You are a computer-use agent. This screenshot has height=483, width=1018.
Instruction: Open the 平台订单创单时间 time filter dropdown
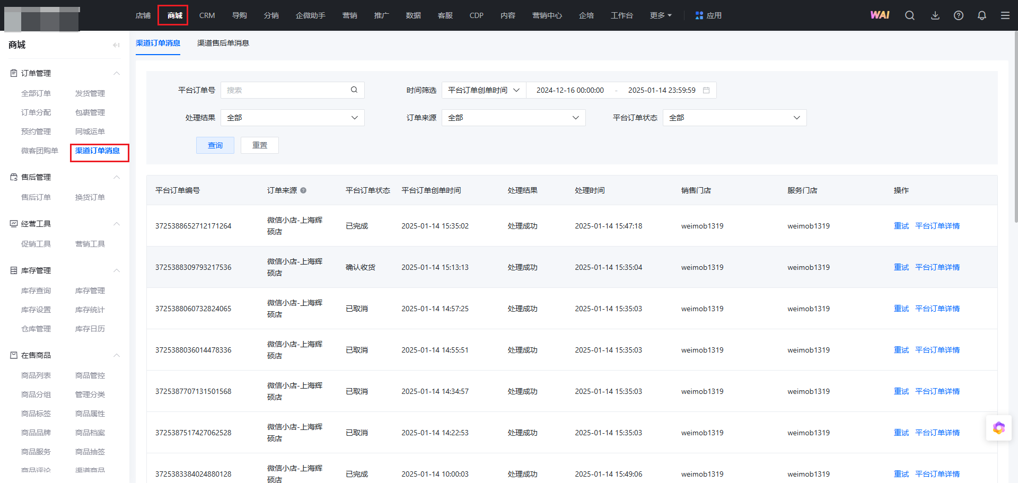coord(484,90)
